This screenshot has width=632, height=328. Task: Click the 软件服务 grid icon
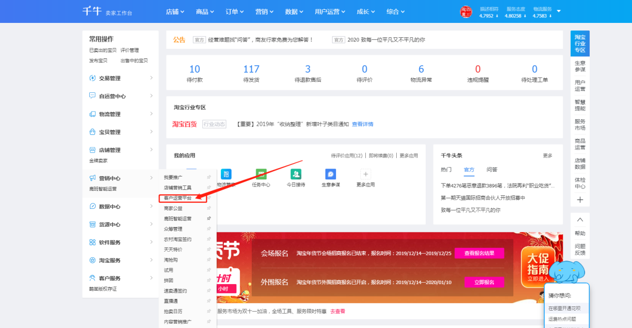tap(92, 242)
